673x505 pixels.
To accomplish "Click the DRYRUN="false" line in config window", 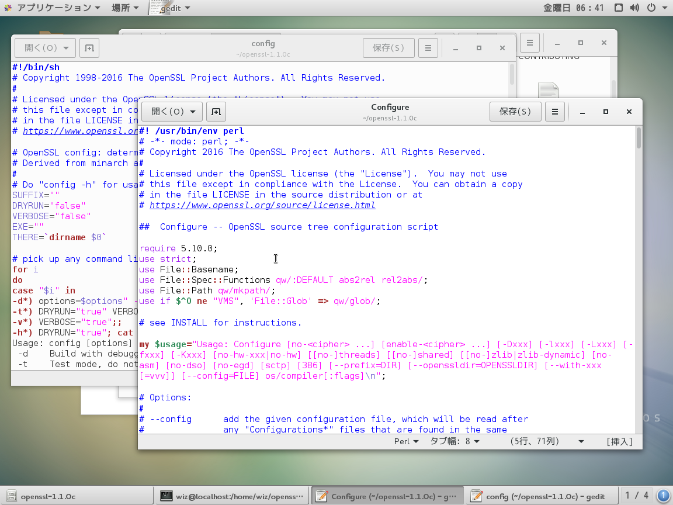I will (x=49, y=206).
